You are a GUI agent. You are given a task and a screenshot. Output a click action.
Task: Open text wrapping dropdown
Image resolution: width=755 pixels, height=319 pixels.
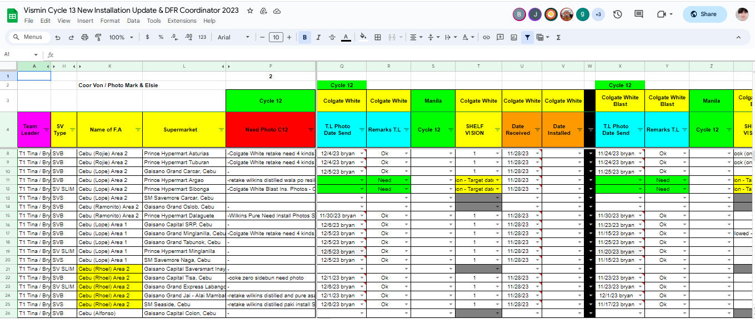[451, 37]
